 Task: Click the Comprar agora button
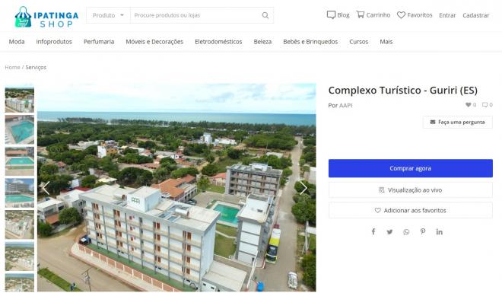click(411, 168)
